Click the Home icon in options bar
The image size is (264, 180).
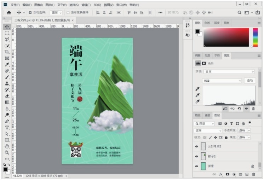[x=9, y=12]
